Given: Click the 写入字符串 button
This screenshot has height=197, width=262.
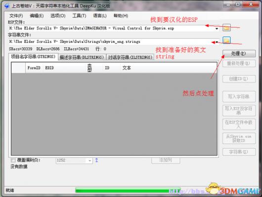Looking at the screenshot, I should point(239,97).
